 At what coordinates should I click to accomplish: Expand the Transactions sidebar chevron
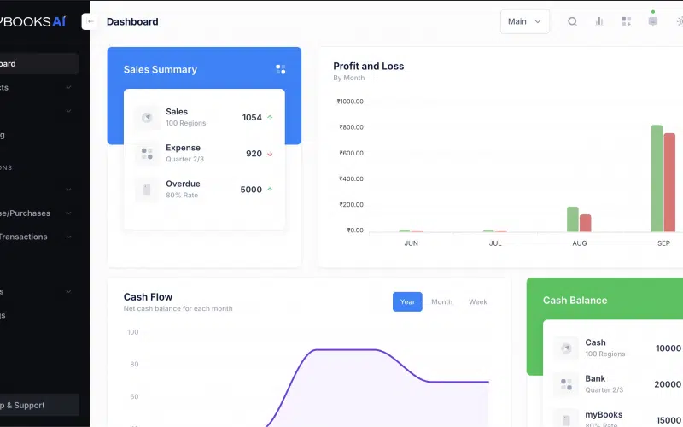pos(68,237)
